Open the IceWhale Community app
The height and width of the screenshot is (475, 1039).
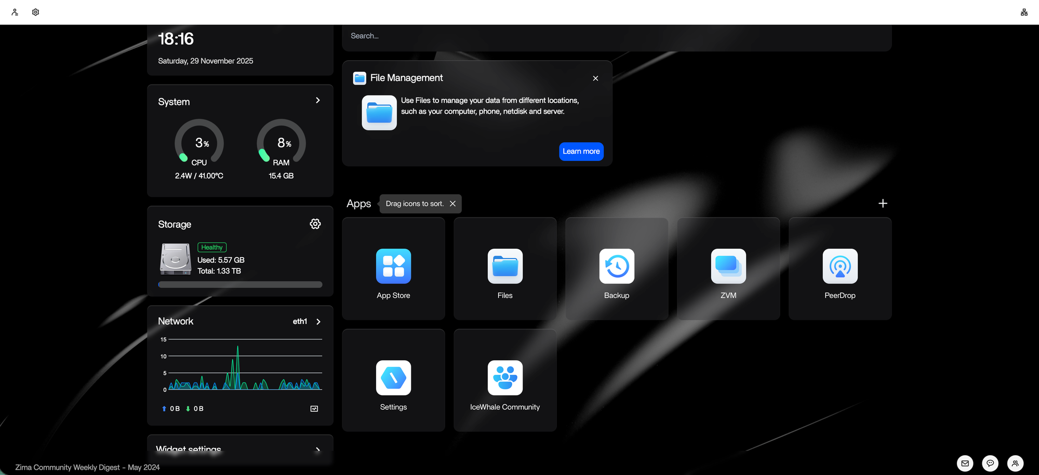[x=505, y=378]
